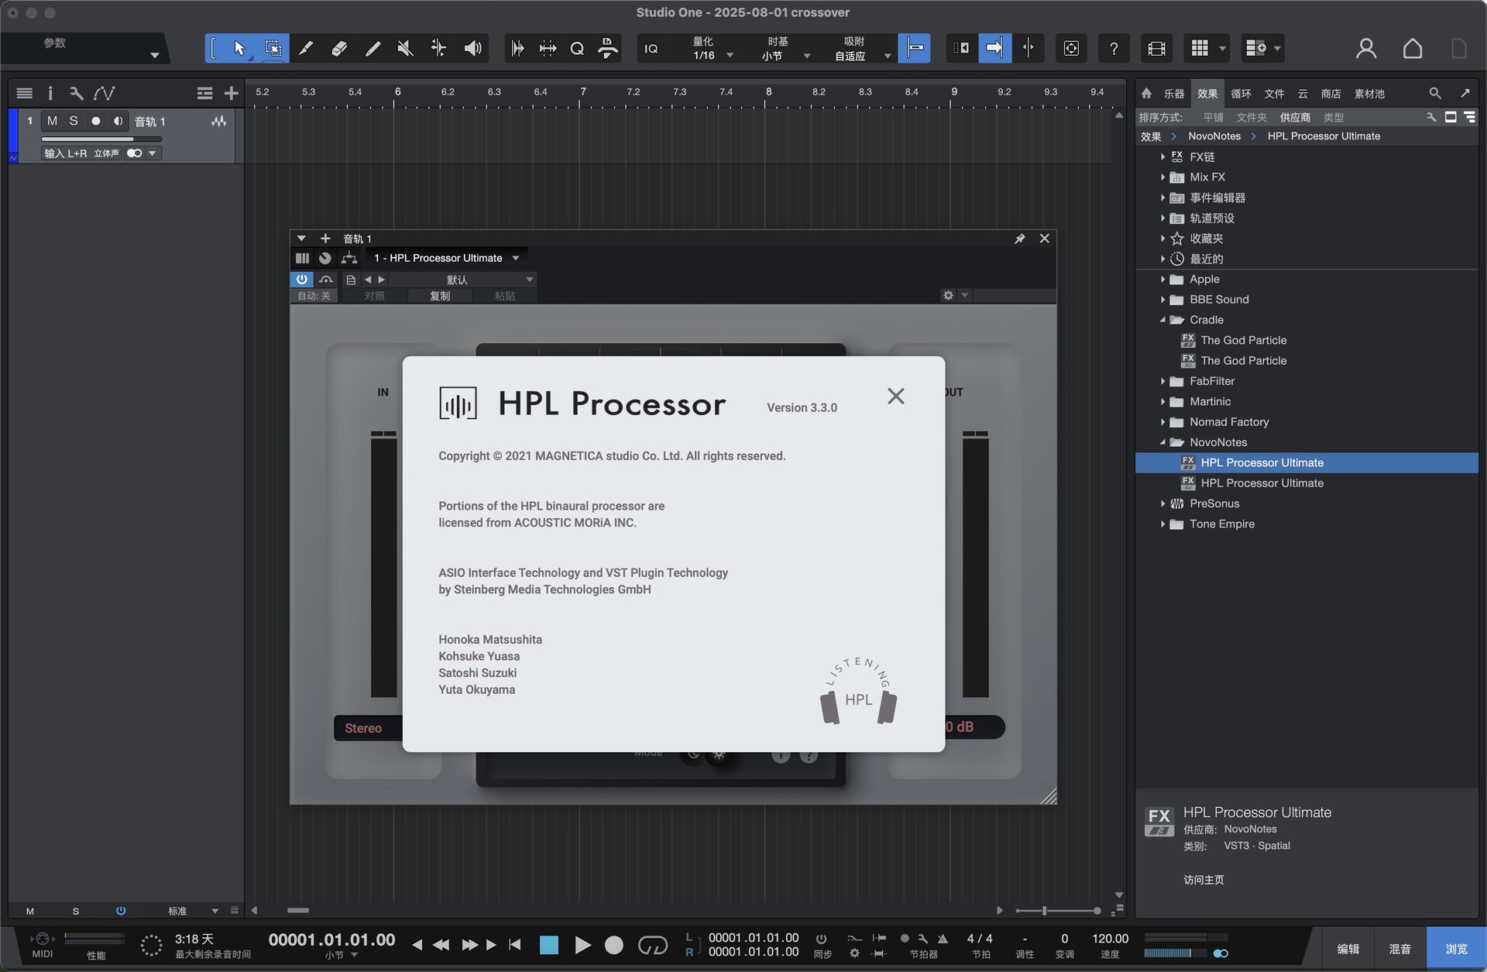Toggle the metronome icon in transport
Screen dimensions: 1487x972
point(943,938)
